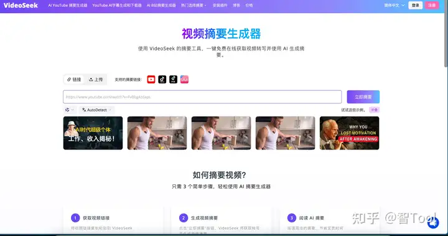Click the step 3 numbered circle
Screen dimensions: 448x236
(291, 218)
